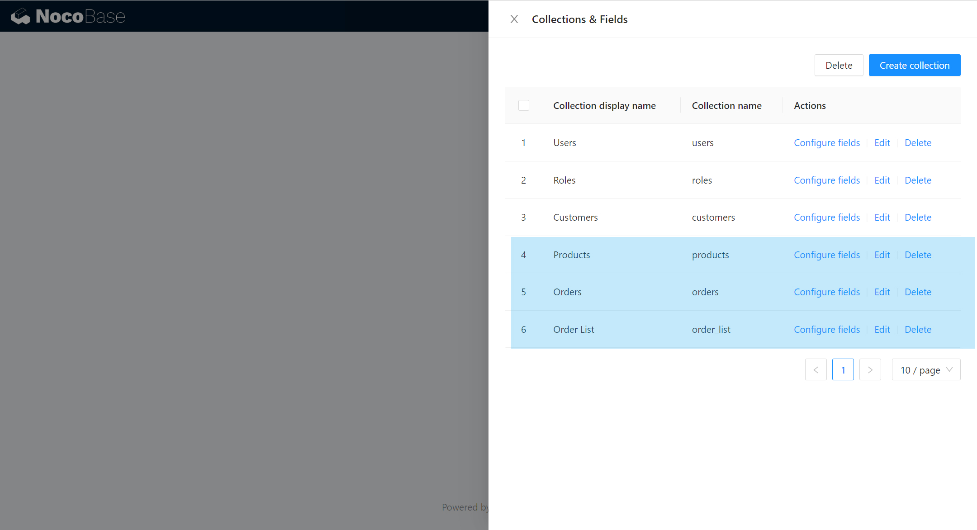Delete the Order List collection
977x530 pixels.
(918, 330)
